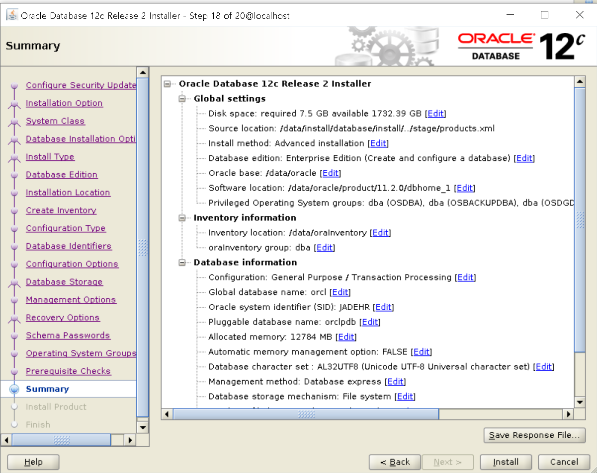Screen dimensions: 597x473
Task: Click the Summary step bullet icon
Action: point(14,390)
